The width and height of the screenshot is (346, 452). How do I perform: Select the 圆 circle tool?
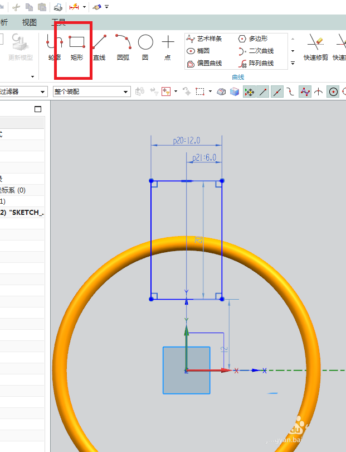145,48
